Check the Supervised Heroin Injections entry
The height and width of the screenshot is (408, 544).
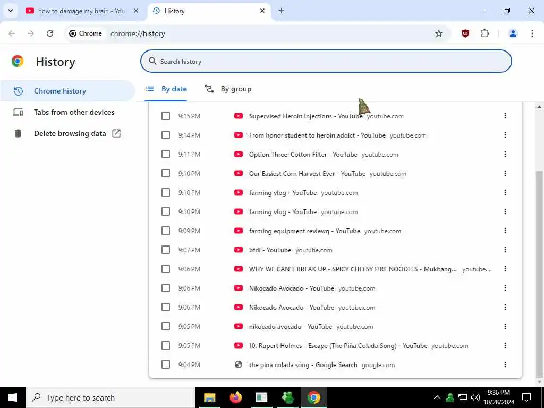click(166, 116)
